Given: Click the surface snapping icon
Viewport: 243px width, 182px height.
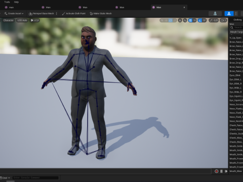Looking at the screenshot, I should pos(185,20).
